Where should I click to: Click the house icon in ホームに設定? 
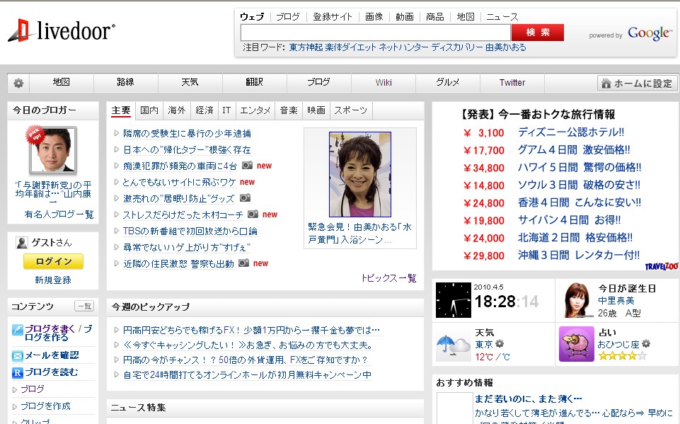[606, 83]
